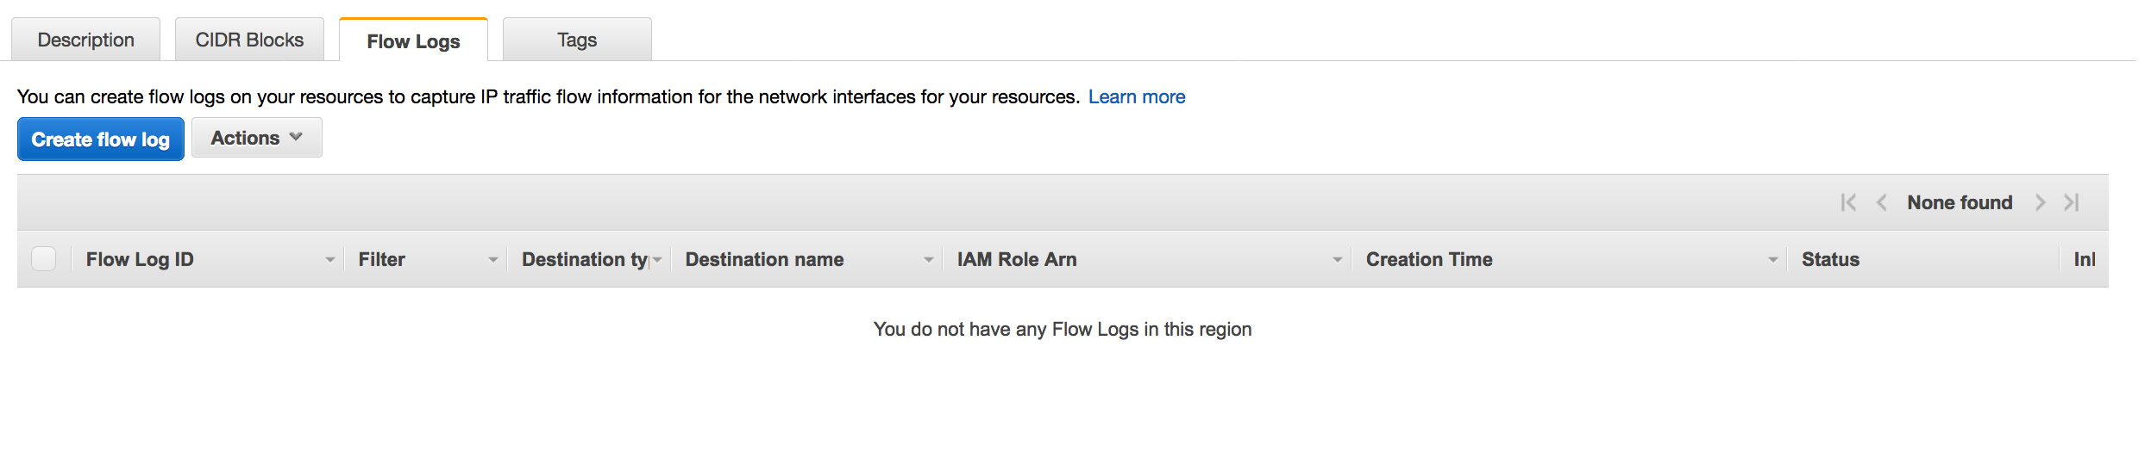Tick the select-all flow logs checkbox
This screenshot has width=2151, height=458.
click(x=43, y=259)
